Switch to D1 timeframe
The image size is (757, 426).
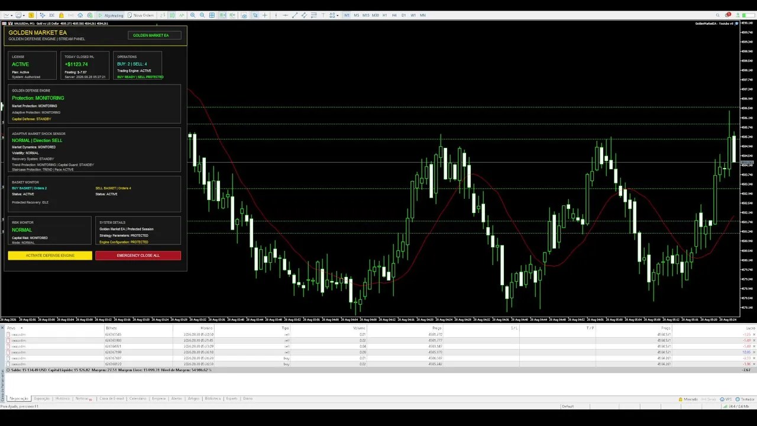pos(403,15)
